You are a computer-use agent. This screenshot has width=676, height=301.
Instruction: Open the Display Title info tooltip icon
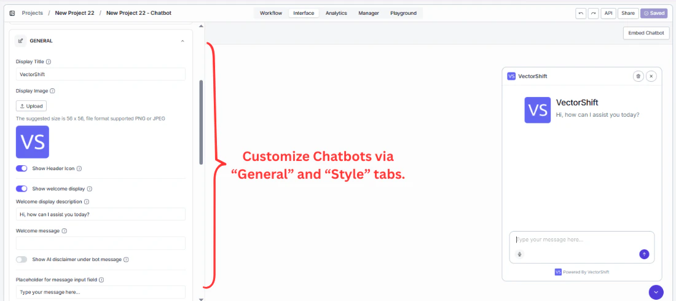click(x=49, y=61)
